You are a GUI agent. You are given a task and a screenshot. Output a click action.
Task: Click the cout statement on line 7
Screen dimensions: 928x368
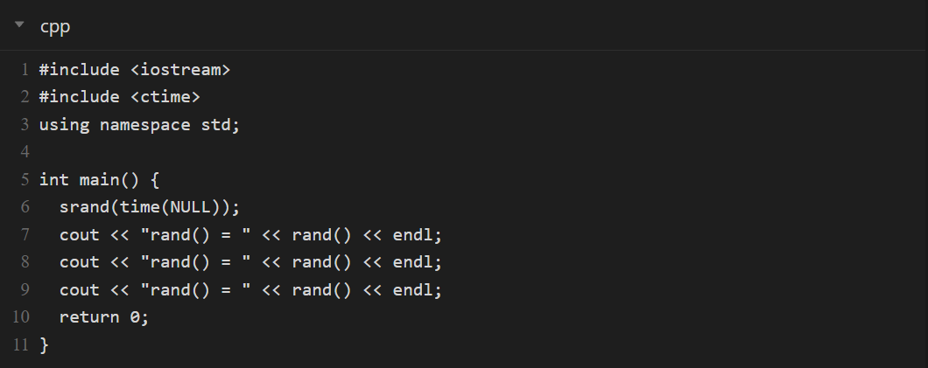[79, 235]
